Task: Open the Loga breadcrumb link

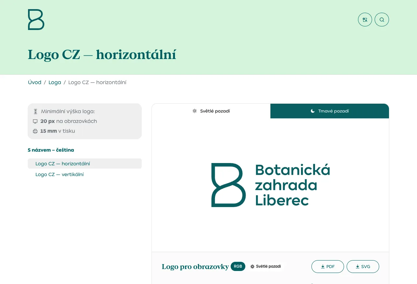Action: click(55, 82)
